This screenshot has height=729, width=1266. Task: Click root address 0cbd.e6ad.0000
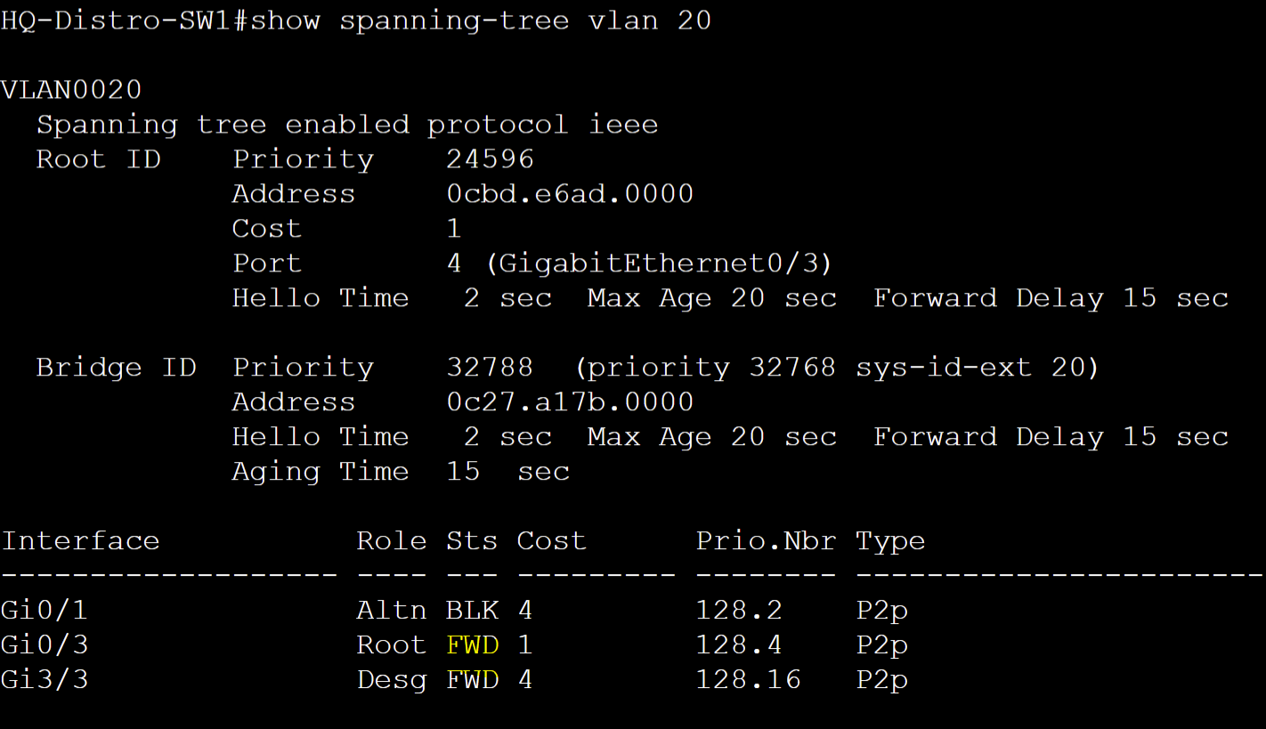click(x=570, y=194)
